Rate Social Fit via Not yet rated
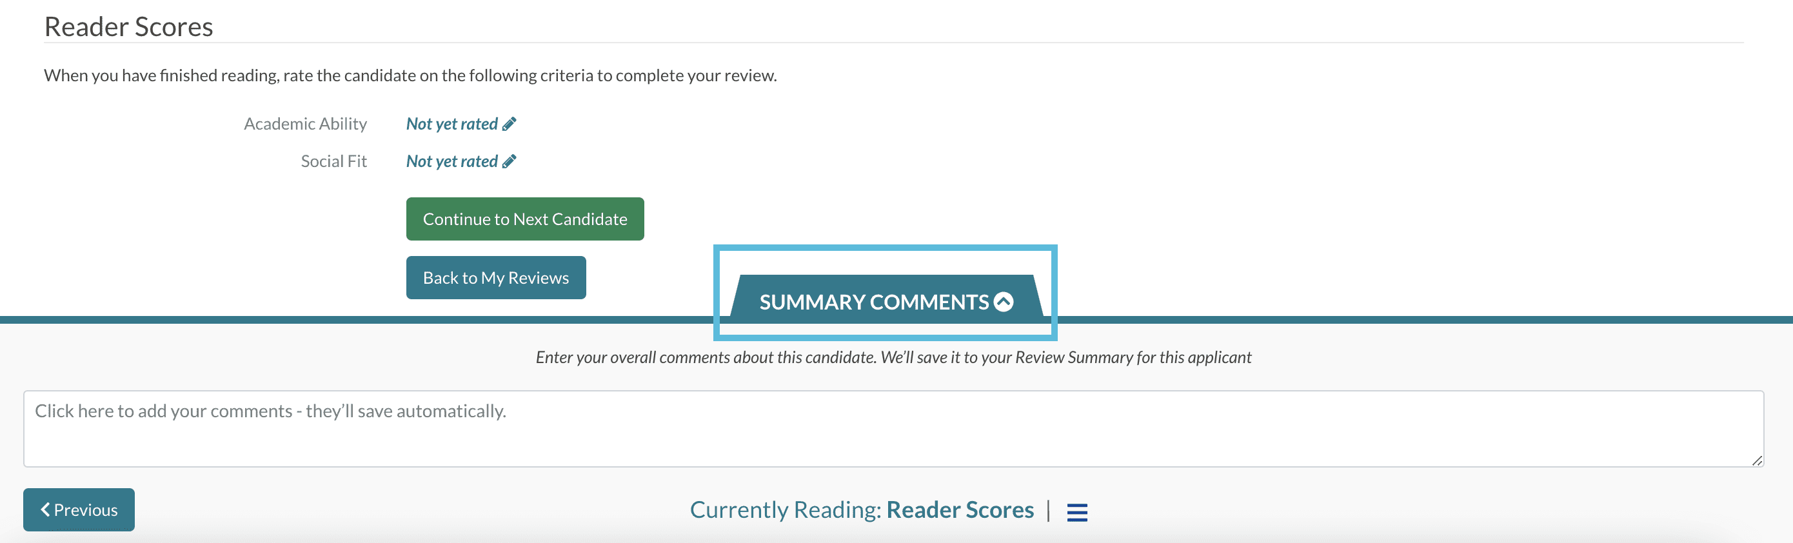 (x=451, y=161)
